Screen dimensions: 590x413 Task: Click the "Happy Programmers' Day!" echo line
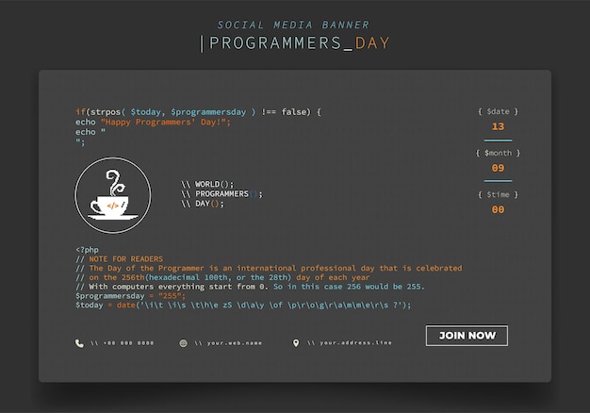point(153,122)
